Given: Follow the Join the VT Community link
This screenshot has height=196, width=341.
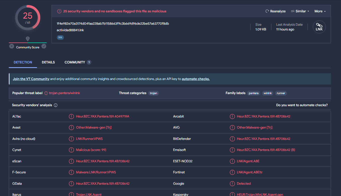Looking at the screenshot, I should (31, 79).
